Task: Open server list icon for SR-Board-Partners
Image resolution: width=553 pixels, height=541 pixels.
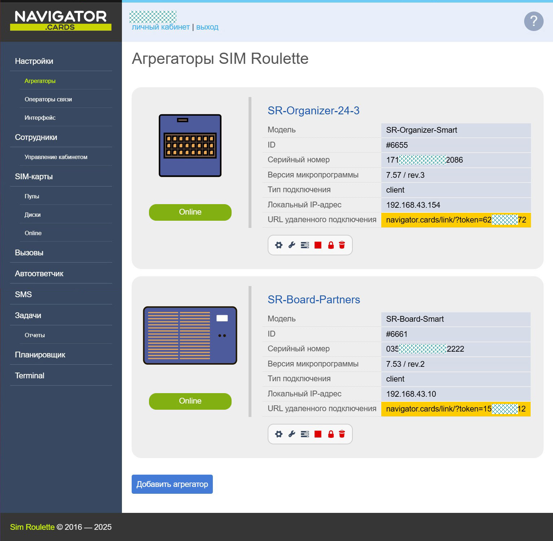Action: click(305, 434)
